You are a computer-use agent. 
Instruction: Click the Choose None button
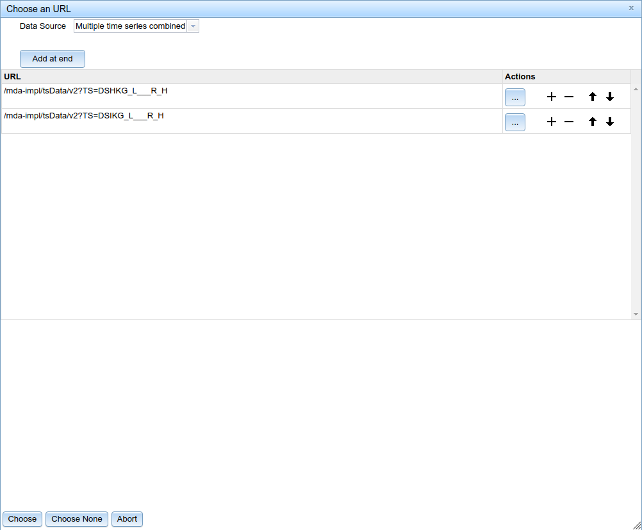[x=77, y=519]
